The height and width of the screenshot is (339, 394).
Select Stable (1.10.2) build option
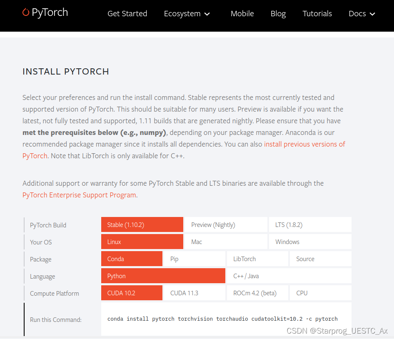pyautogui.click(x=142, y=224)
